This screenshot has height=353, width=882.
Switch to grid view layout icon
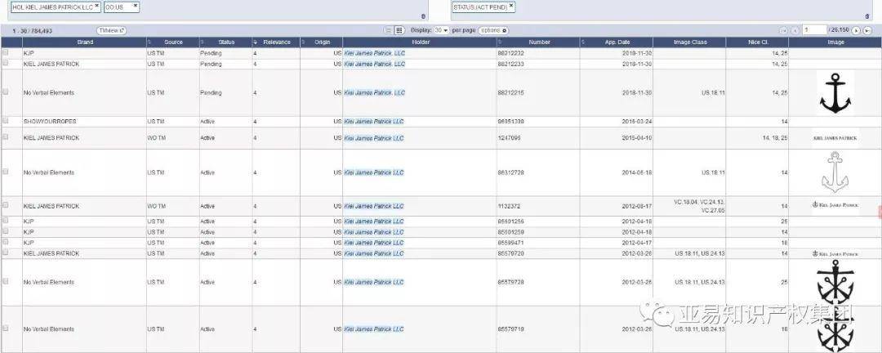coord(399,30)
